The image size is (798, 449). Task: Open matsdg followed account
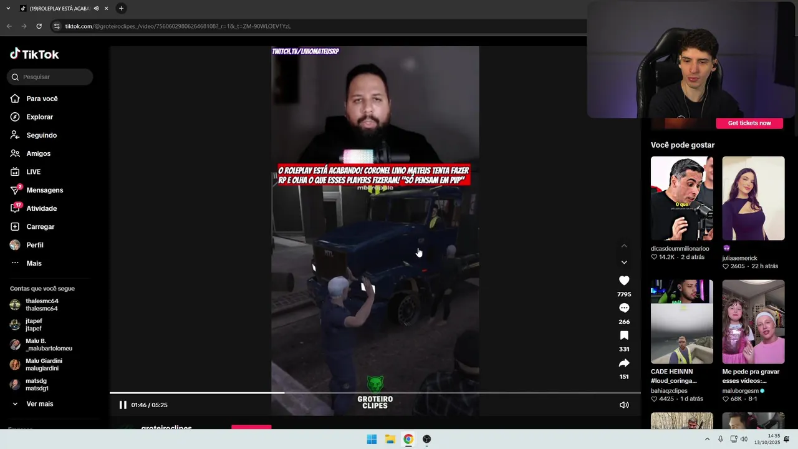(29, 385)
